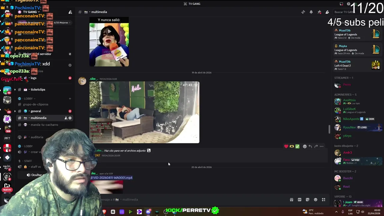Open add reaction smiley on message

tap(305, 146)
